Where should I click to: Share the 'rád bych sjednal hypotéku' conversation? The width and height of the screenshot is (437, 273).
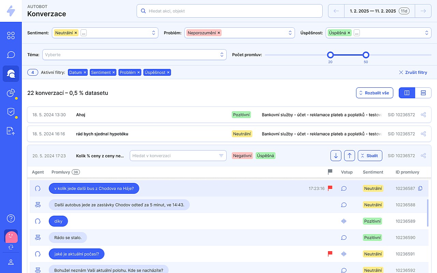(x=423, y=134)
